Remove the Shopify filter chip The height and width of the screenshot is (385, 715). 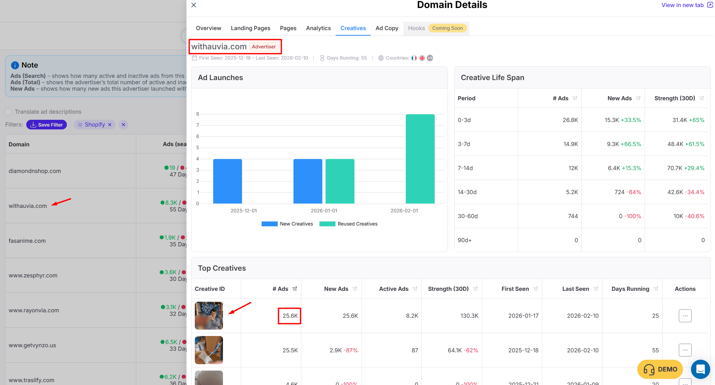[110, 125]
